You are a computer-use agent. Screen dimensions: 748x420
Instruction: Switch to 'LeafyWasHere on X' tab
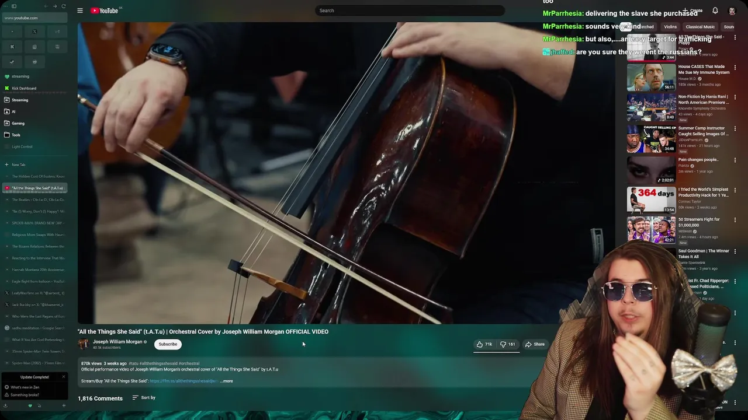pos(34,293)
